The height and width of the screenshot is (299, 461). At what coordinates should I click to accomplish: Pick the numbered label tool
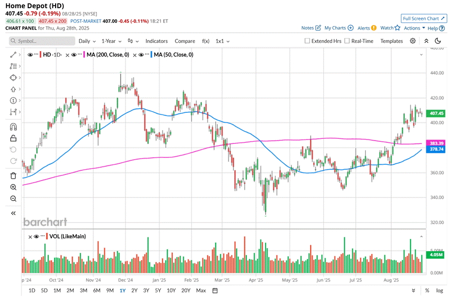[x=13, y=101]
